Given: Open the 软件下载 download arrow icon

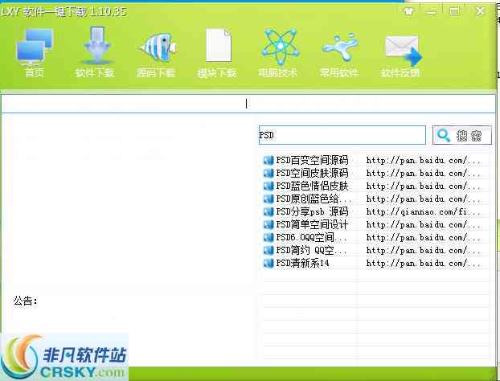Looking at the screenshot, I should click(95, 52).
